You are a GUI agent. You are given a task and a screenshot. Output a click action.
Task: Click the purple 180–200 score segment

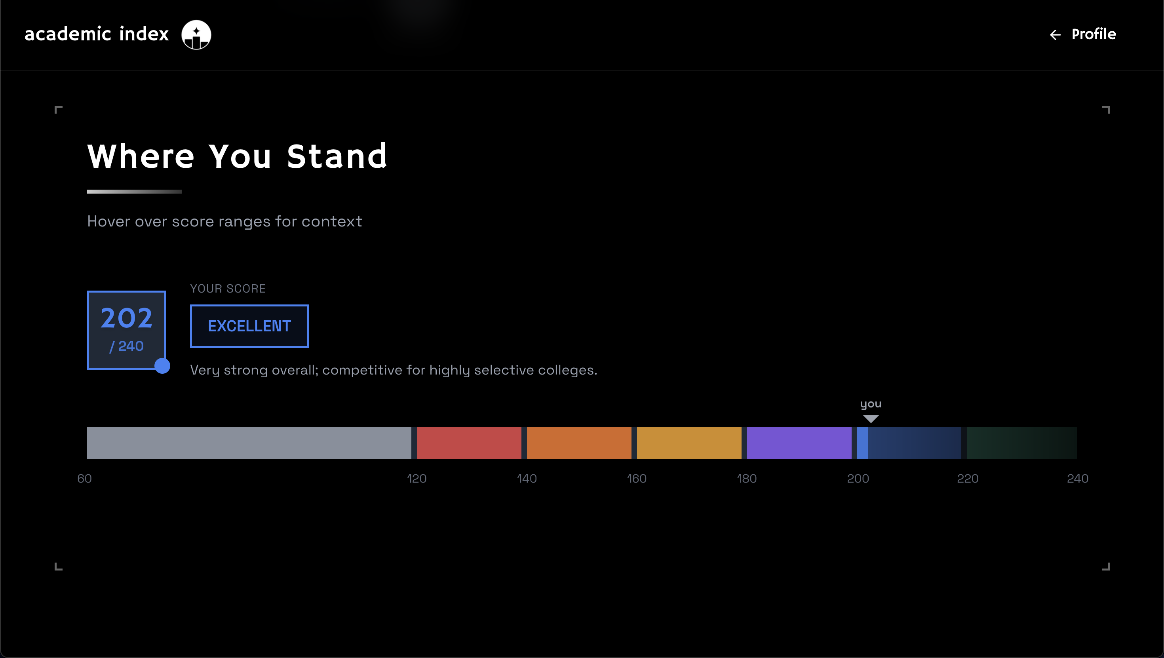click(x=799, y=443)
